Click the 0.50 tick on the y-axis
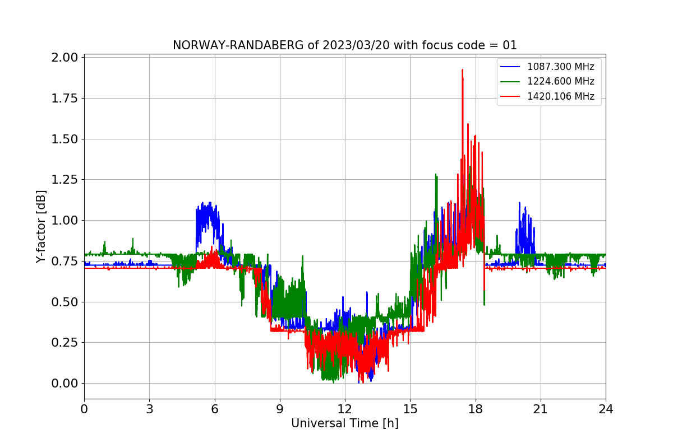 click(x=66, y=302)
